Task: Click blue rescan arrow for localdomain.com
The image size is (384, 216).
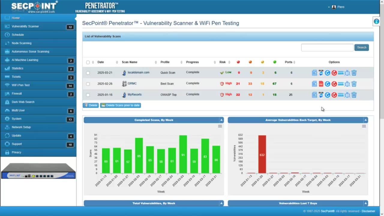Action: pyautogui.click(x=328, y=73)
